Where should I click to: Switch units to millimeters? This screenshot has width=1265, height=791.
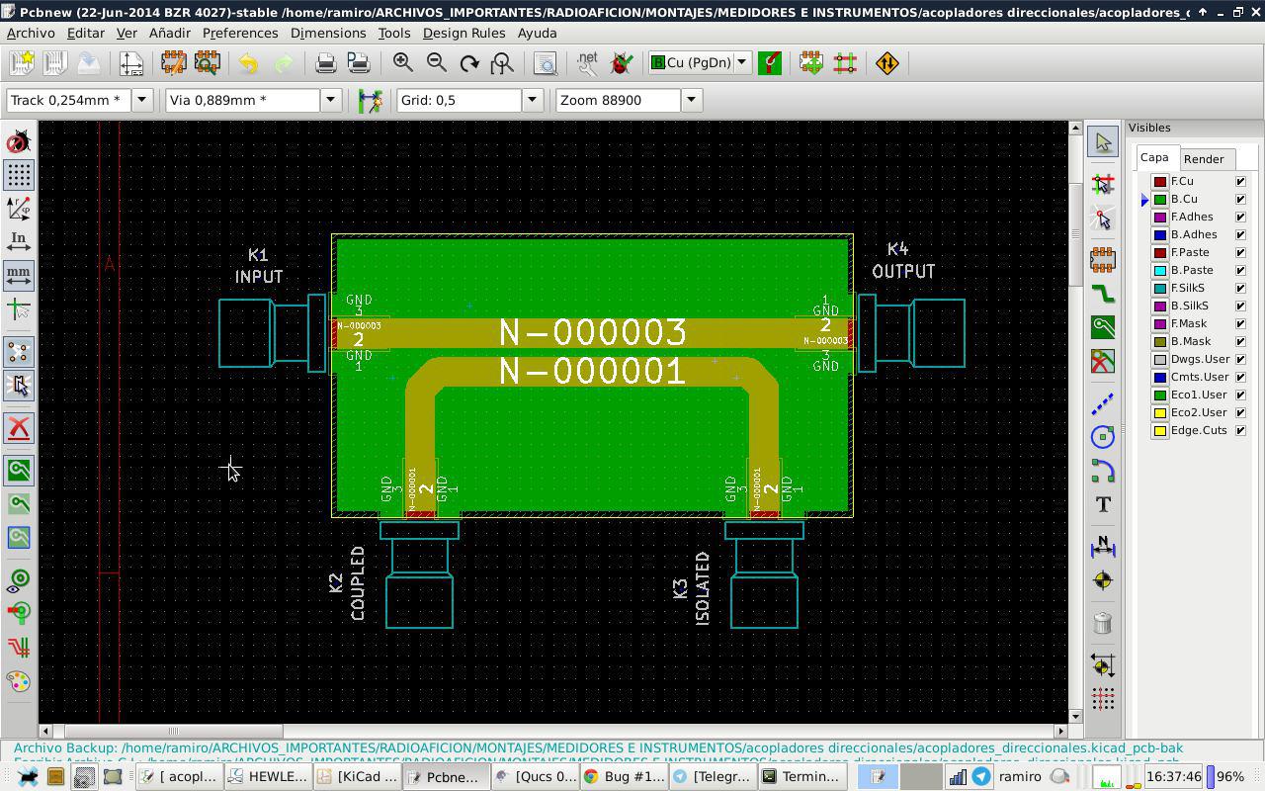pyautogui.click(x=18, y=274)
